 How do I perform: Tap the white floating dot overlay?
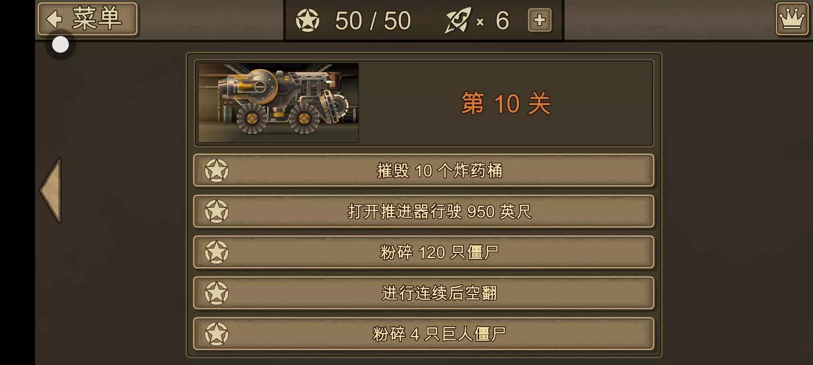click(x=60, y=45)
